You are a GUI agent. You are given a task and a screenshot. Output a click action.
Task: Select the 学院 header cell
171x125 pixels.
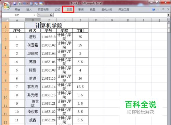(x=64, y=31)
